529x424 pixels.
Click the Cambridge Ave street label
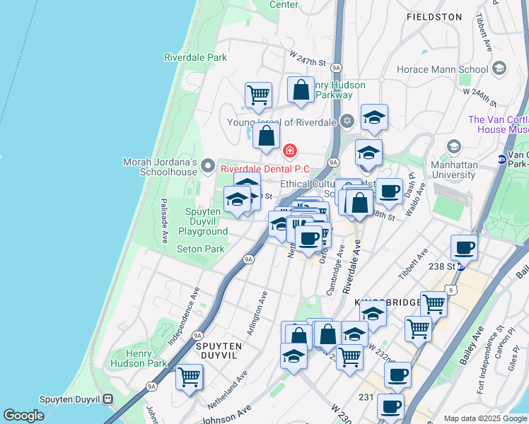pos(336,270)
